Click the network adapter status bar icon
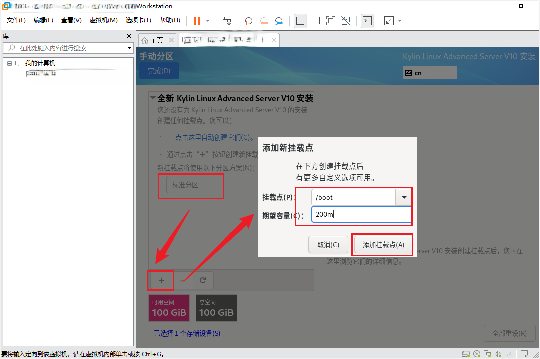Screen dimensions: 540x359 point(487,354)
